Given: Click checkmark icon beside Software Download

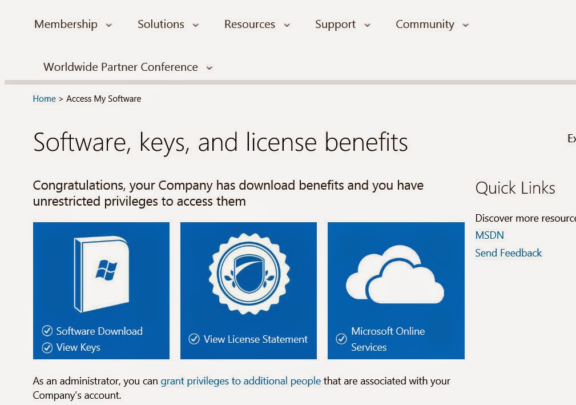Looking at the screenshot, I should coord(47,331).
